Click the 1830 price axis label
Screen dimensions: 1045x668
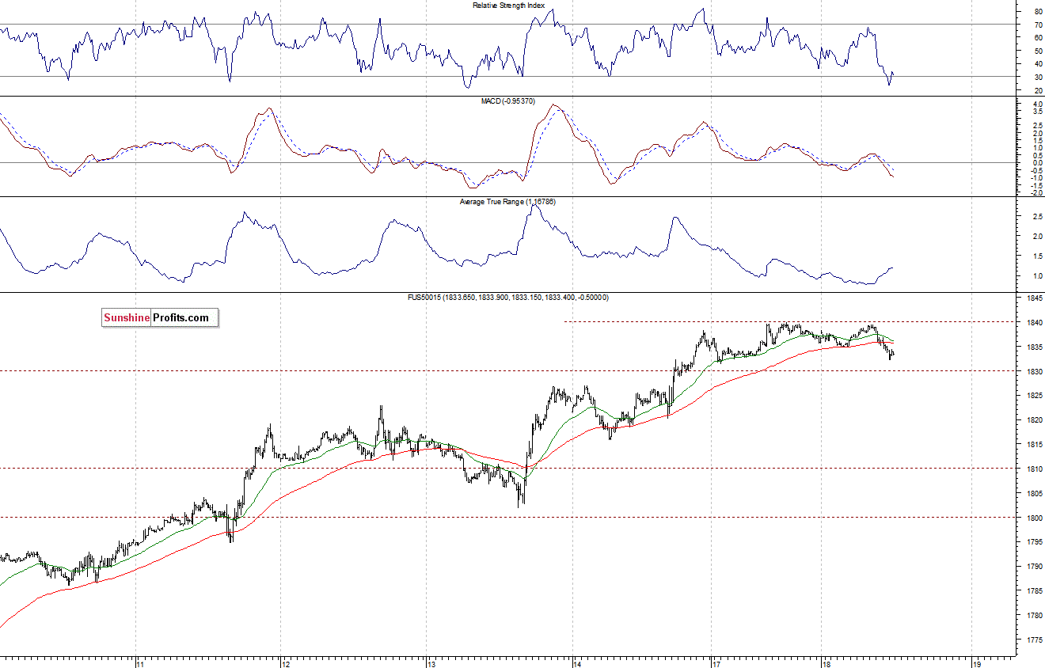tap(1035, 371)
